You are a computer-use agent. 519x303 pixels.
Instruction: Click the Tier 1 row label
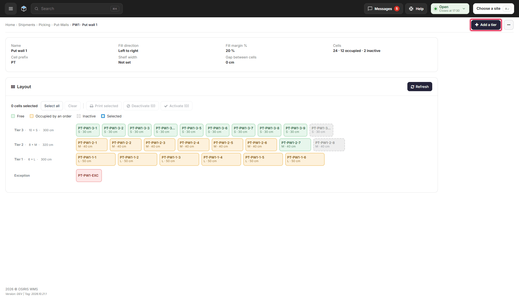pyautogui.click(x=19, y=159)
